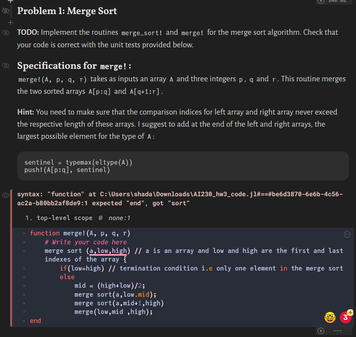Show code for Problem 1 heading cell
This screenshot has height=337, width=356.
[5, 11]
